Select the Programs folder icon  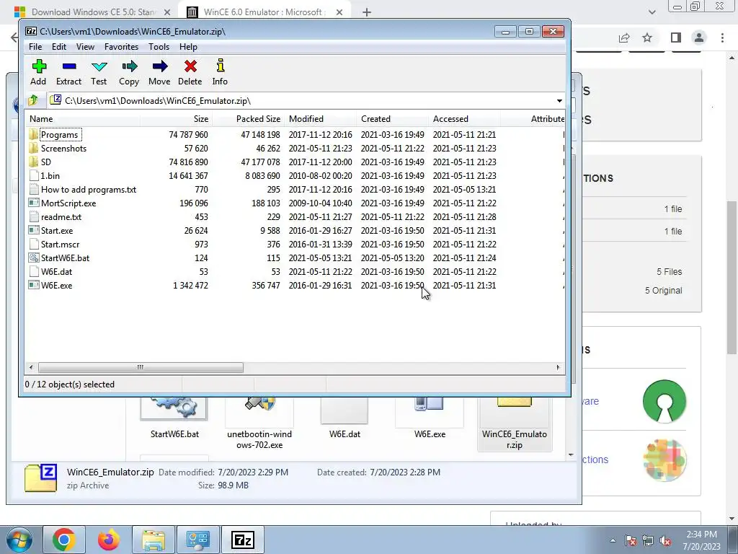click(33, 135)
